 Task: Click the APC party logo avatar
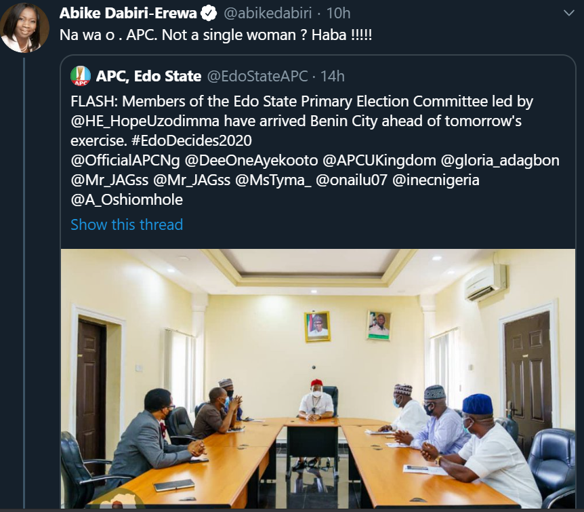tap(80, 76)
